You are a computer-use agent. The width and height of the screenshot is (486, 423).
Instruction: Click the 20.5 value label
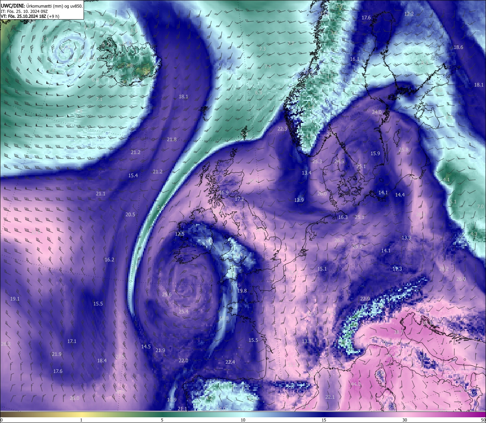(130, 214)
